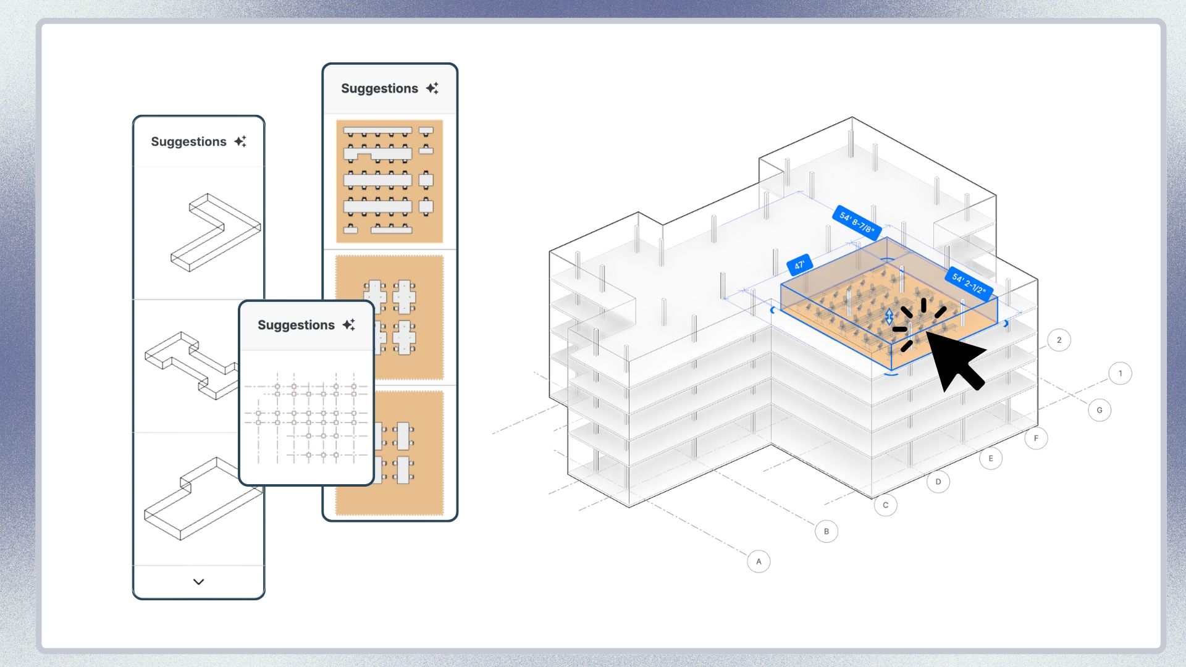Click the vertical height arrow handle
The height and width of the screenshot is (667, 1186).
pyautogui.click(x=889, y=317)
